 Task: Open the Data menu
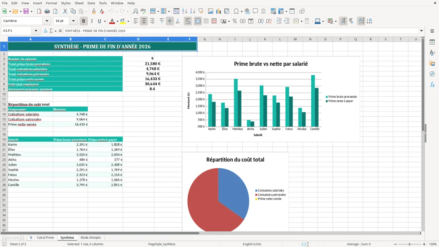point(91,3)
